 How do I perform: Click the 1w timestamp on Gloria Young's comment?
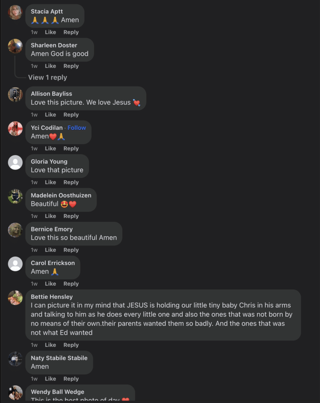pos(34,182)
